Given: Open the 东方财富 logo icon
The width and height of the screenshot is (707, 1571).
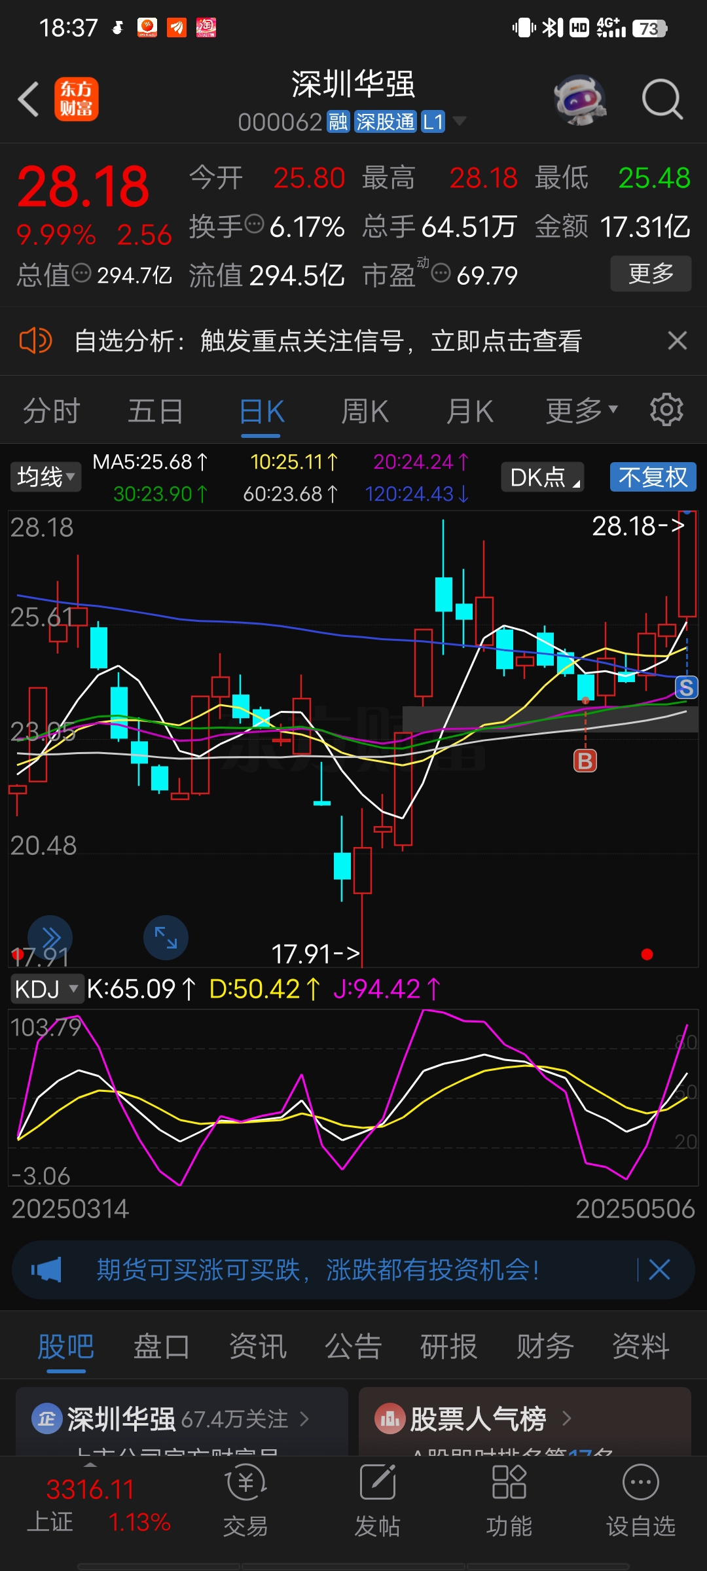Looking at the screenshot, I should (76, 99).
